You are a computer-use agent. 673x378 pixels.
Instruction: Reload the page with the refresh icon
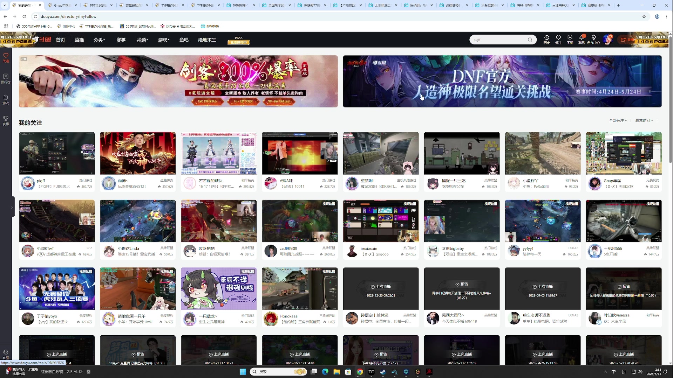(x=24, y=16)
